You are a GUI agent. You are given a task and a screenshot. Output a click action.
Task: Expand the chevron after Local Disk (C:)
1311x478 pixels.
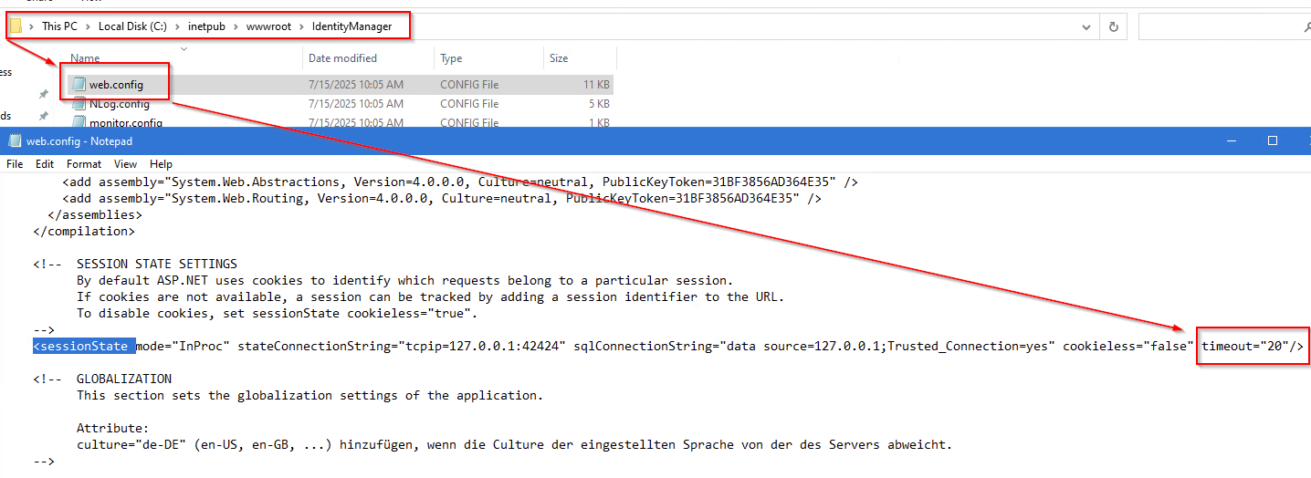(x=177, y=26)
